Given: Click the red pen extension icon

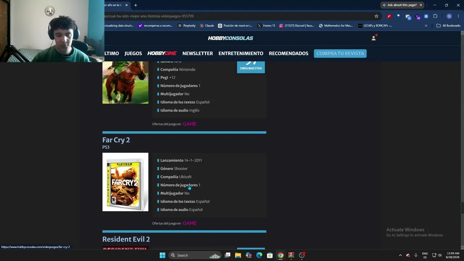Looking at the screenshot, I should (x=389, y=16).
